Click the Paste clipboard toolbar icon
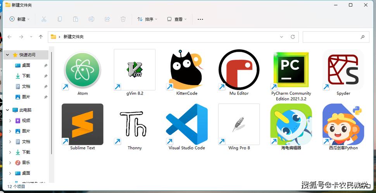The width and height of the screenshot is (376, 193). [75, 19]
